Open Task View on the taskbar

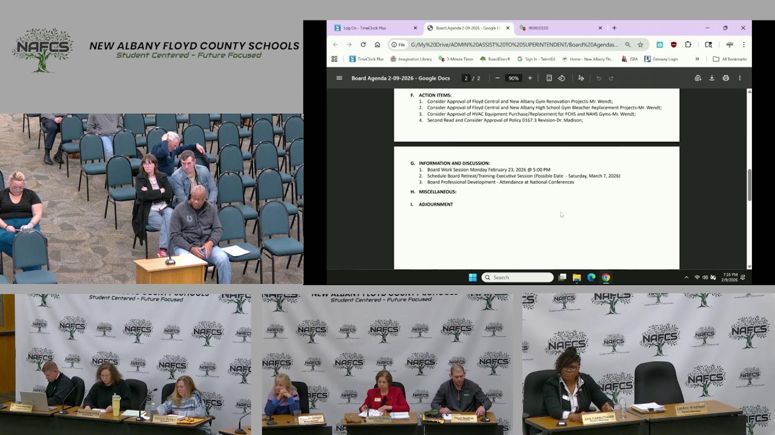[562, 277]
